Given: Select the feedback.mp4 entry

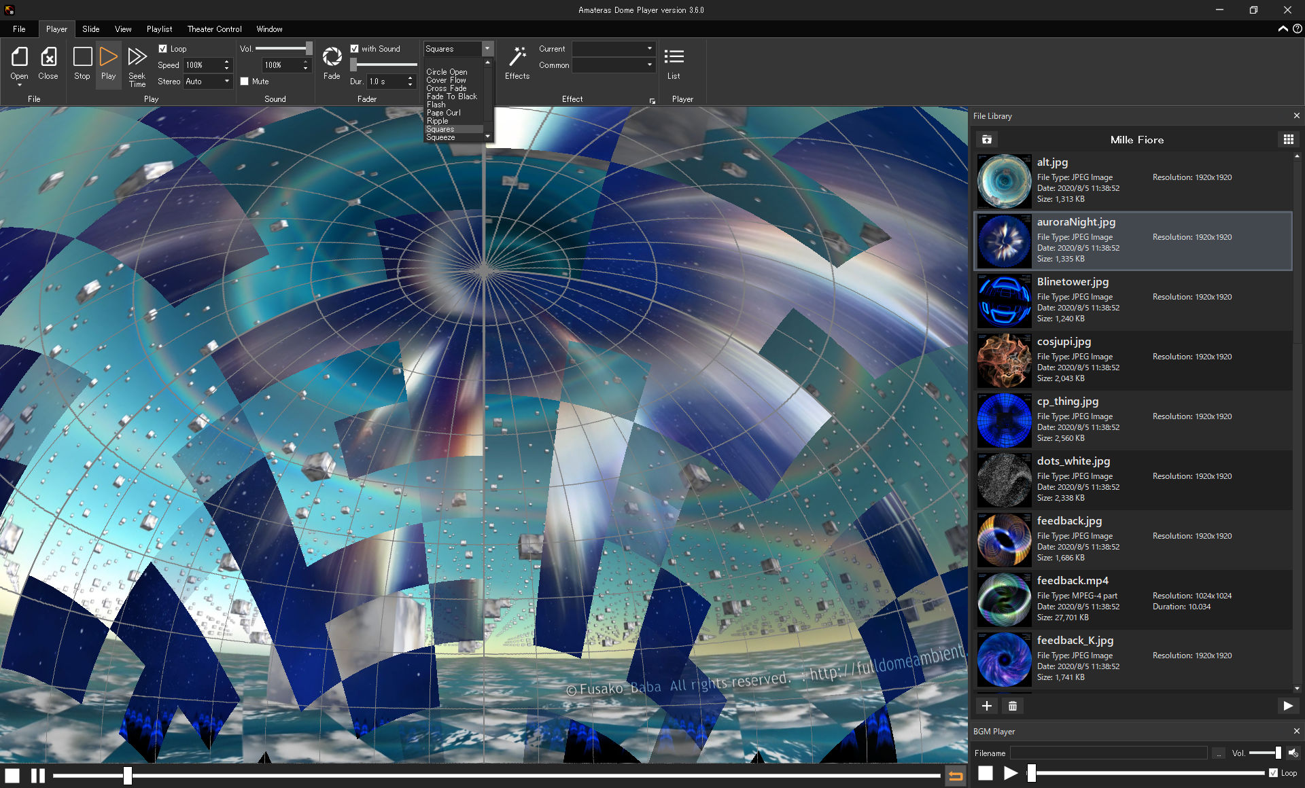Looking at the screenshot, I should point(1134,599).
